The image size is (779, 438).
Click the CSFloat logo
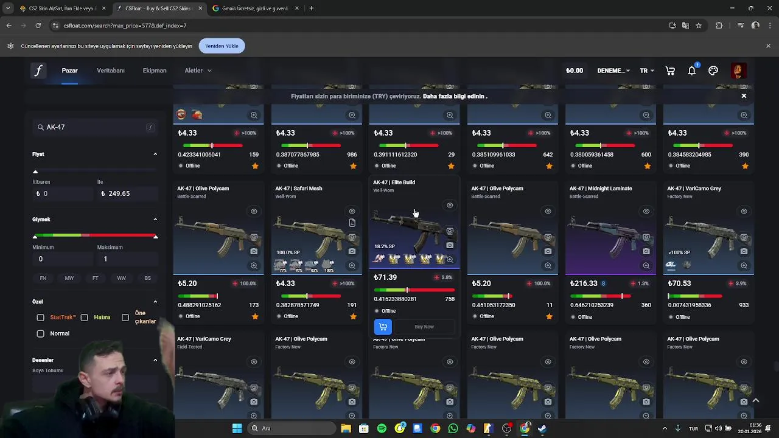(x=38, y=71)
